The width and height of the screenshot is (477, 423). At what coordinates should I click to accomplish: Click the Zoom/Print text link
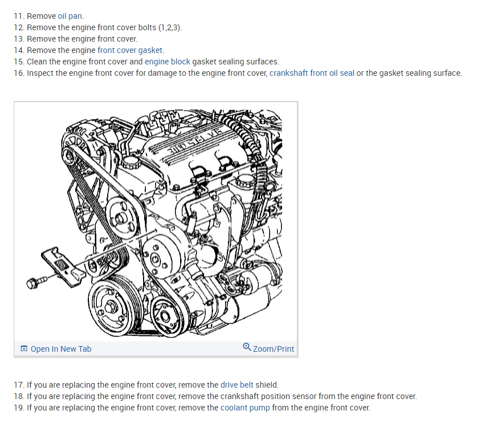pyautogui.click(x=274, y=349)
